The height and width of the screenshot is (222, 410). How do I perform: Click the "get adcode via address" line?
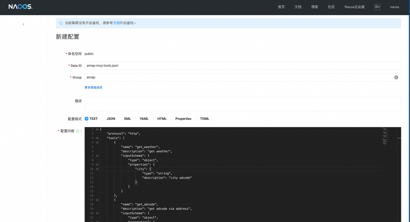pyautogui.click(x=156, y=208)
